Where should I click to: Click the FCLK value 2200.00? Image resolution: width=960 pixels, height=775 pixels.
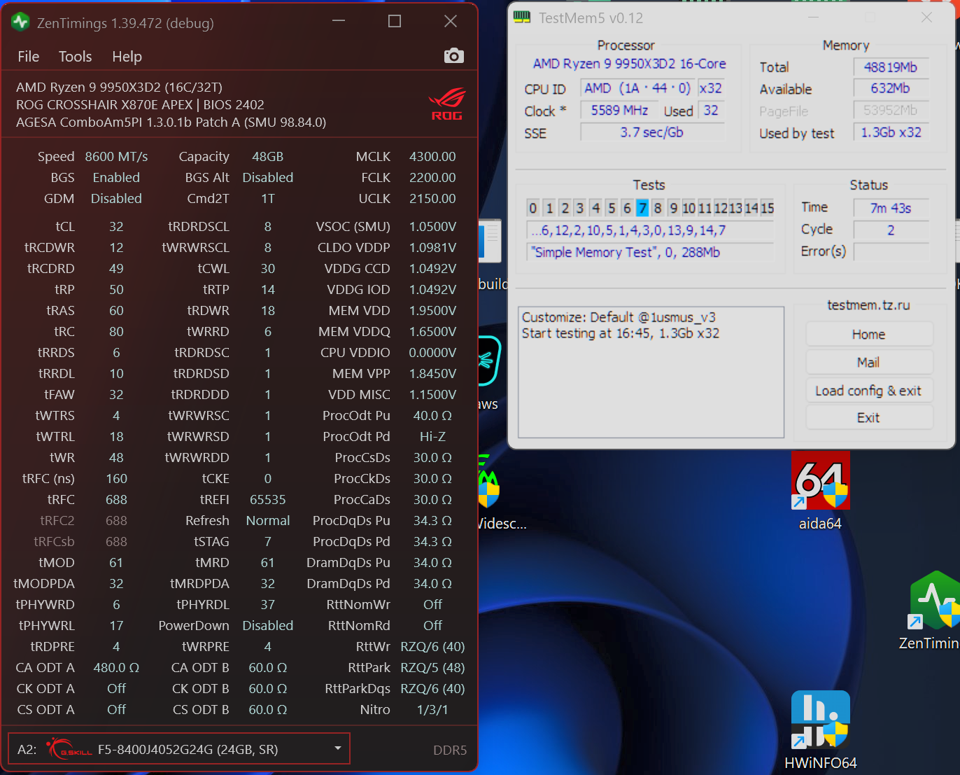point(432,178)
